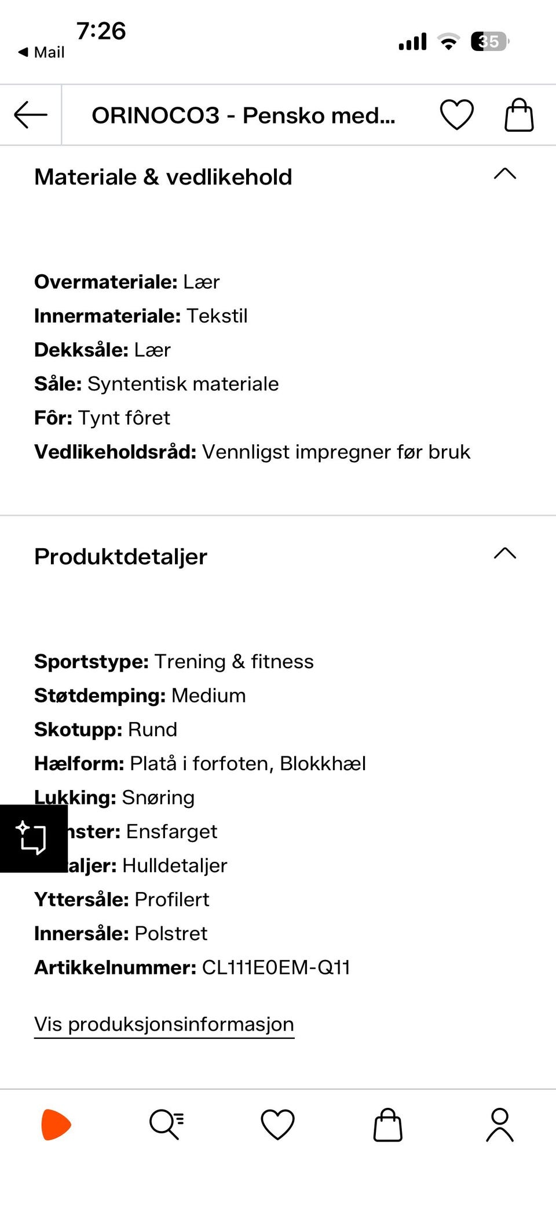Tap the black floating sparkle assistant button
This screenshot has height=1207, width=556.
tap(34, 838)
